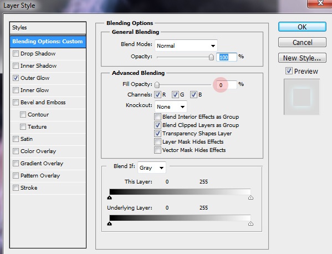Image resolution: width=332 pixels, height=254 pixels.
Task: Click the New Style... button
Action: 302,58
